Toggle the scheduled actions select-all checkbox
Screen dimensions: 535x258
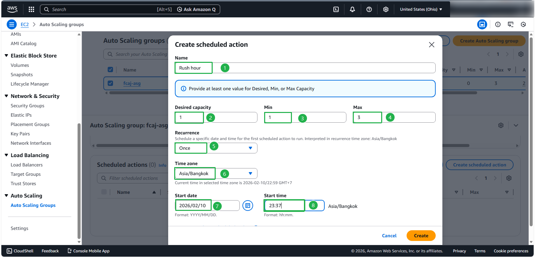(104, 192)
